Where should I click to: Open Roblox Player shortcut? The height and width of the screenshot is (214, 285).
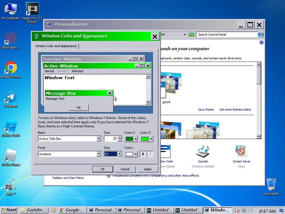(x=11, y=158)
